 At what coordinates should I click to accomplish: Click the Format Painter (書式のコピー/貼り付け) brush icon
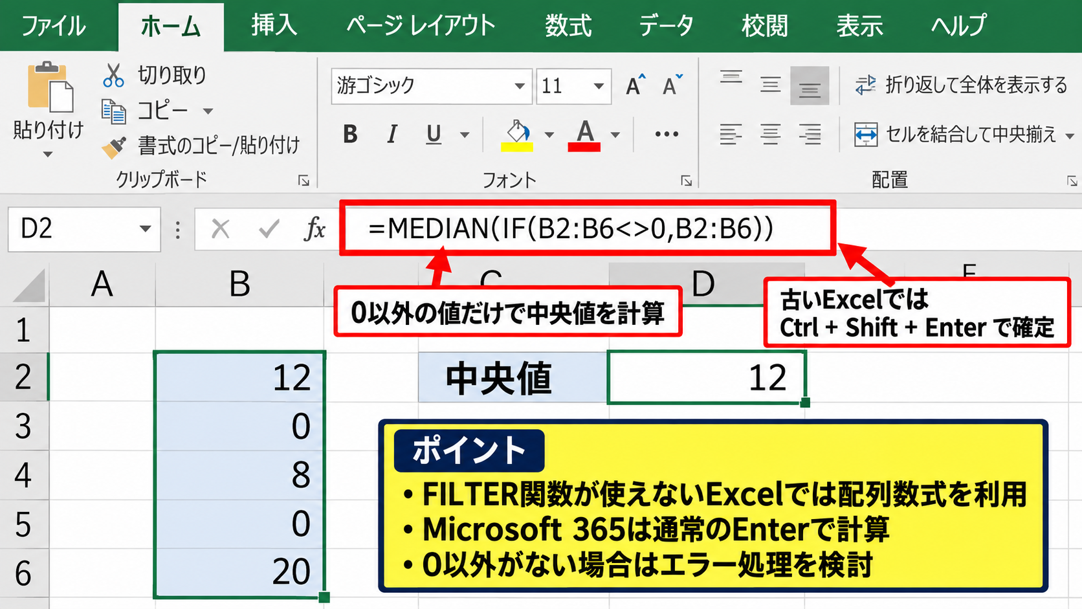point(114,147)
